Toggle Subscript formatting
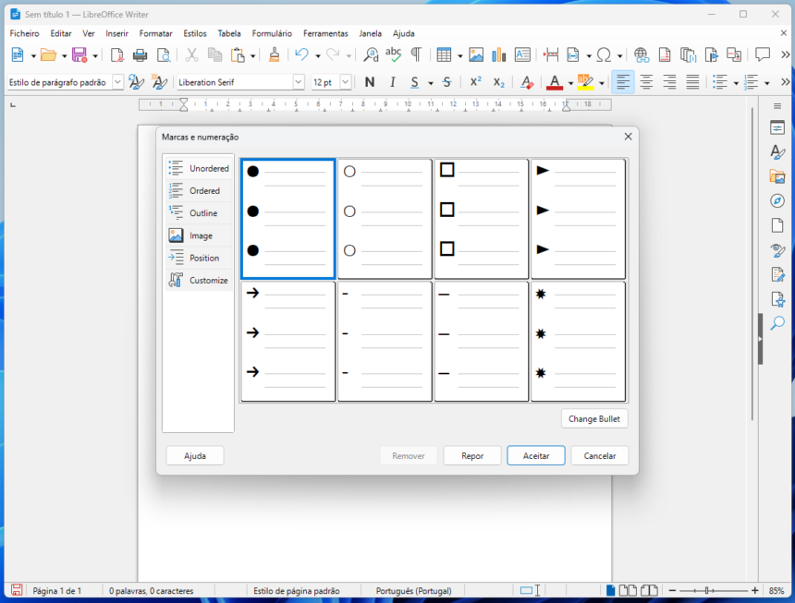The width and height of the screenshot is (795, 603). [x=499, y=82]
